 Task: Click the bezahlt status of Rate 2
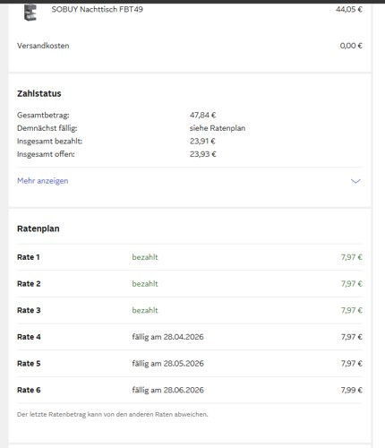click(145, 284)
